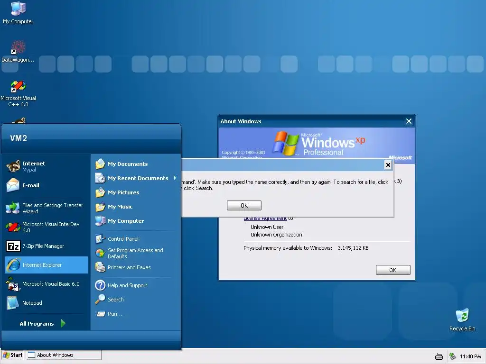Open Files and Settings Transfer Wizard icon
Screen dimensions: 486x364
(13, 208)
